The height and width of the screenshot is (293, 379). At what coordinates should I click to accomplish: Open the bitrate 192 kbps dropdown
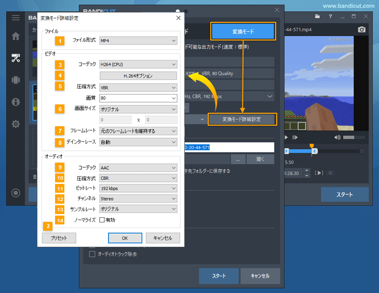(138, 188)
